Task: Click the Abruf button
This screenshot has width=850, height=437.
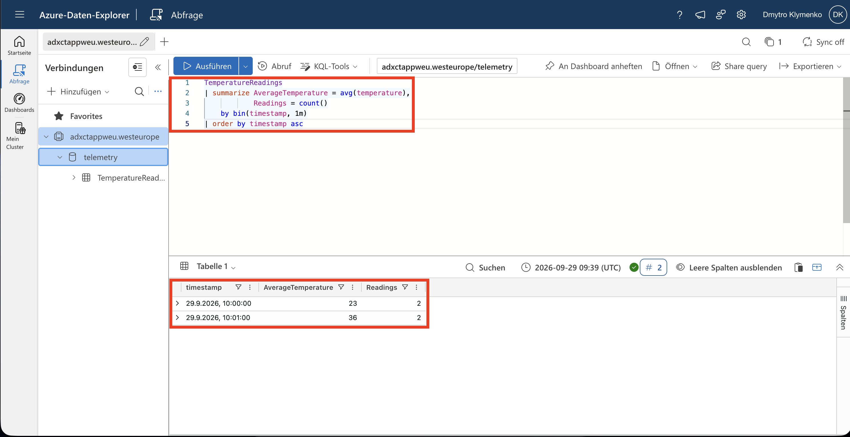Action: (274, 66)
